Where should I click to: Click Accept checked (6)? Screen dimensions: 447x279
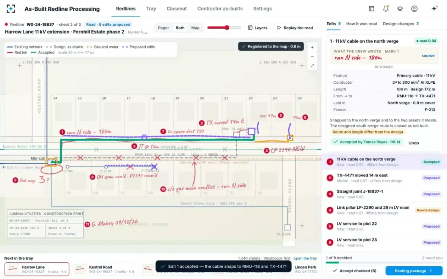[x=354, y=271]
